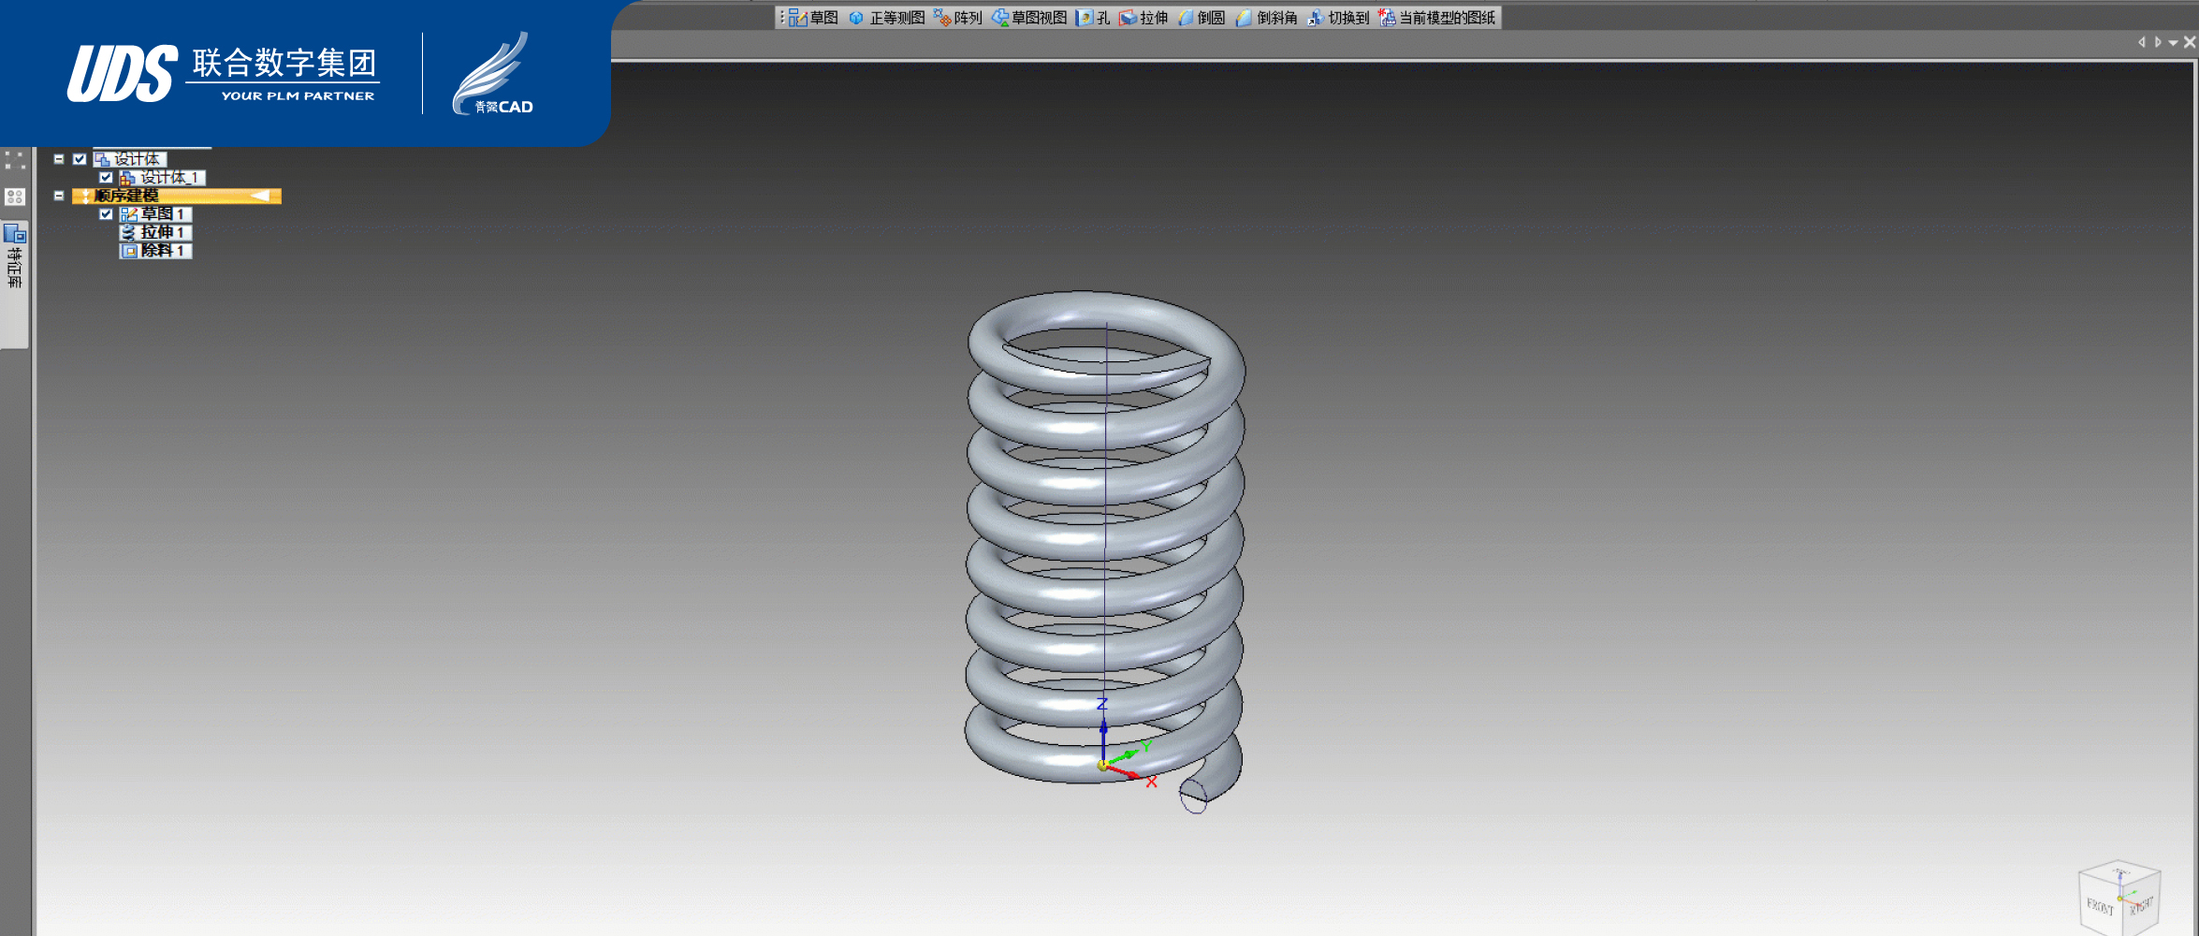Open 当前模型的图纸 drawing of current model

(1436, 18)
